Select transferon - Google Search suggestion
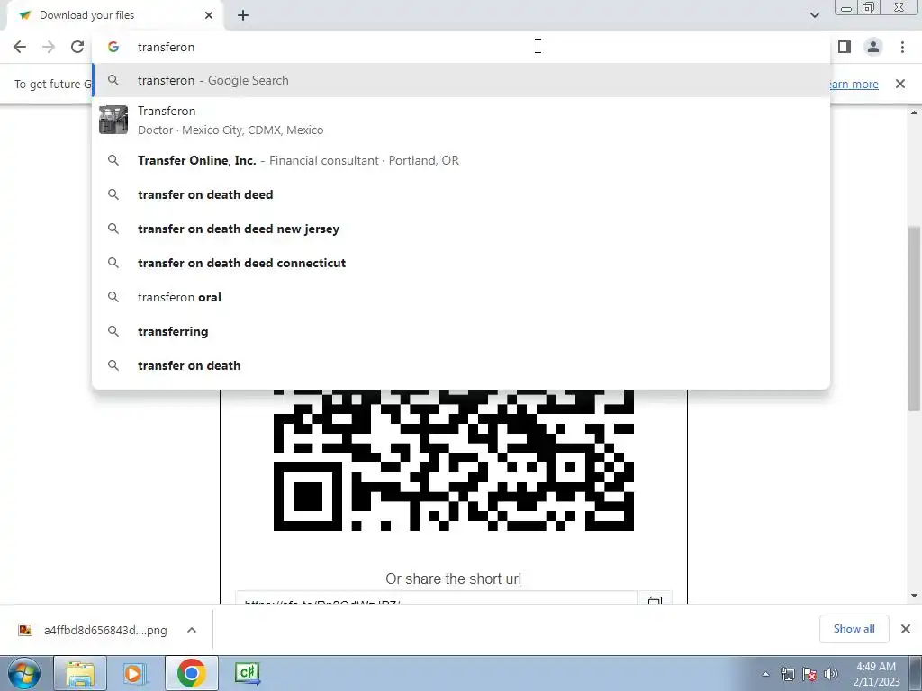 pyautogui.click(x=461, y=80)
